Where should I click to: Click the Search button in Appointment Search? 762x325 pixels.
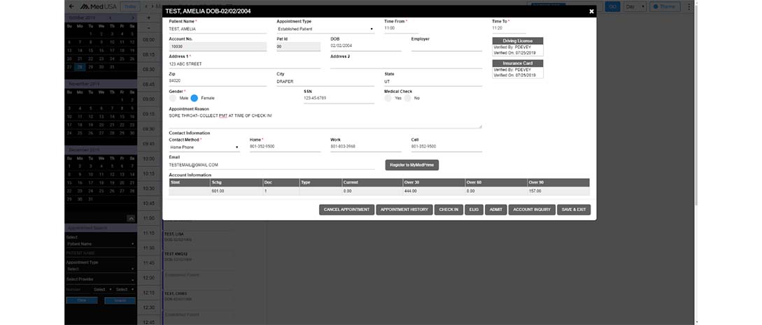click(x=120, y=301)
